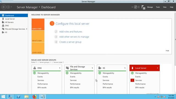
Task: Open the red Local Server tile header
Action: pos(145,68)
